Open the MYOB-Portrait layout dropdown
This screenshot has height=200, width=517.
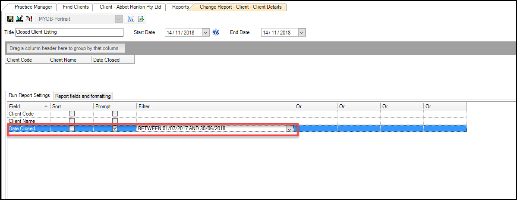[x=118, y=19]
